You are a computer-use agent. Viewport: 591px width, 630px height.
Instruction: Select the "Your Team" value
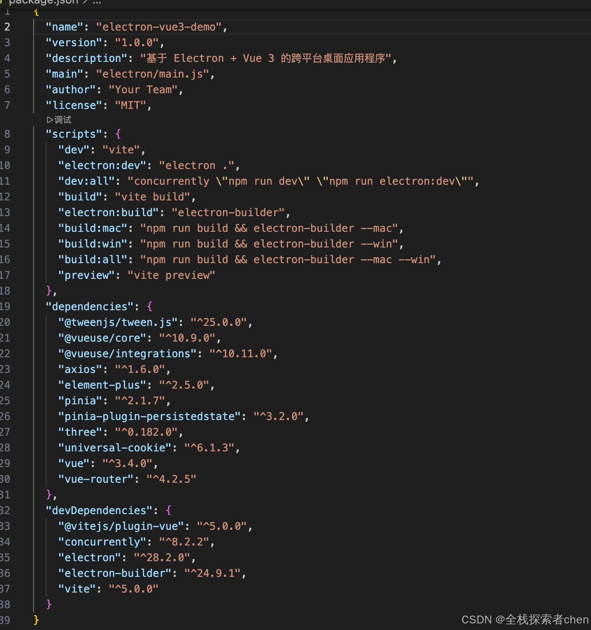[x=143, y=90]
